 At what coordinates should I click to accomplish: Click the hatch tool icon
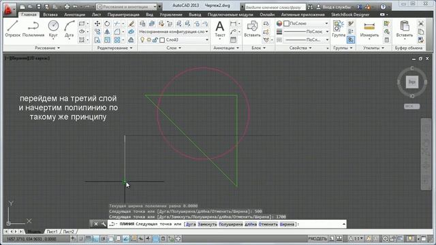pyautogui.click(x=82, y=40)
